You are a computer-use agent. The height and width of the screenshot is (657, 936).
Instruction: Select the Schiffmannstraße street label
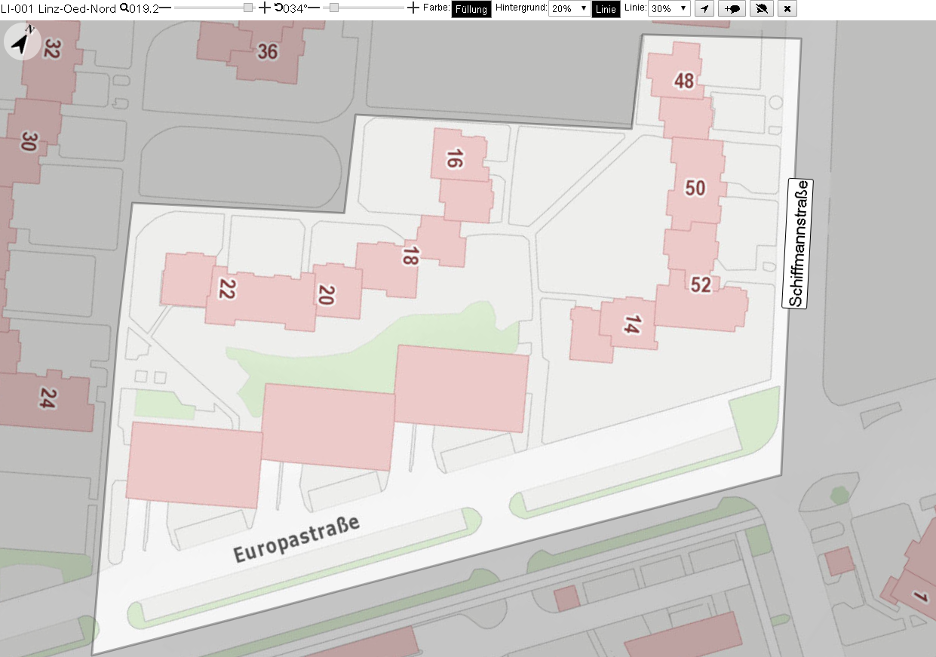coord(798,244)
